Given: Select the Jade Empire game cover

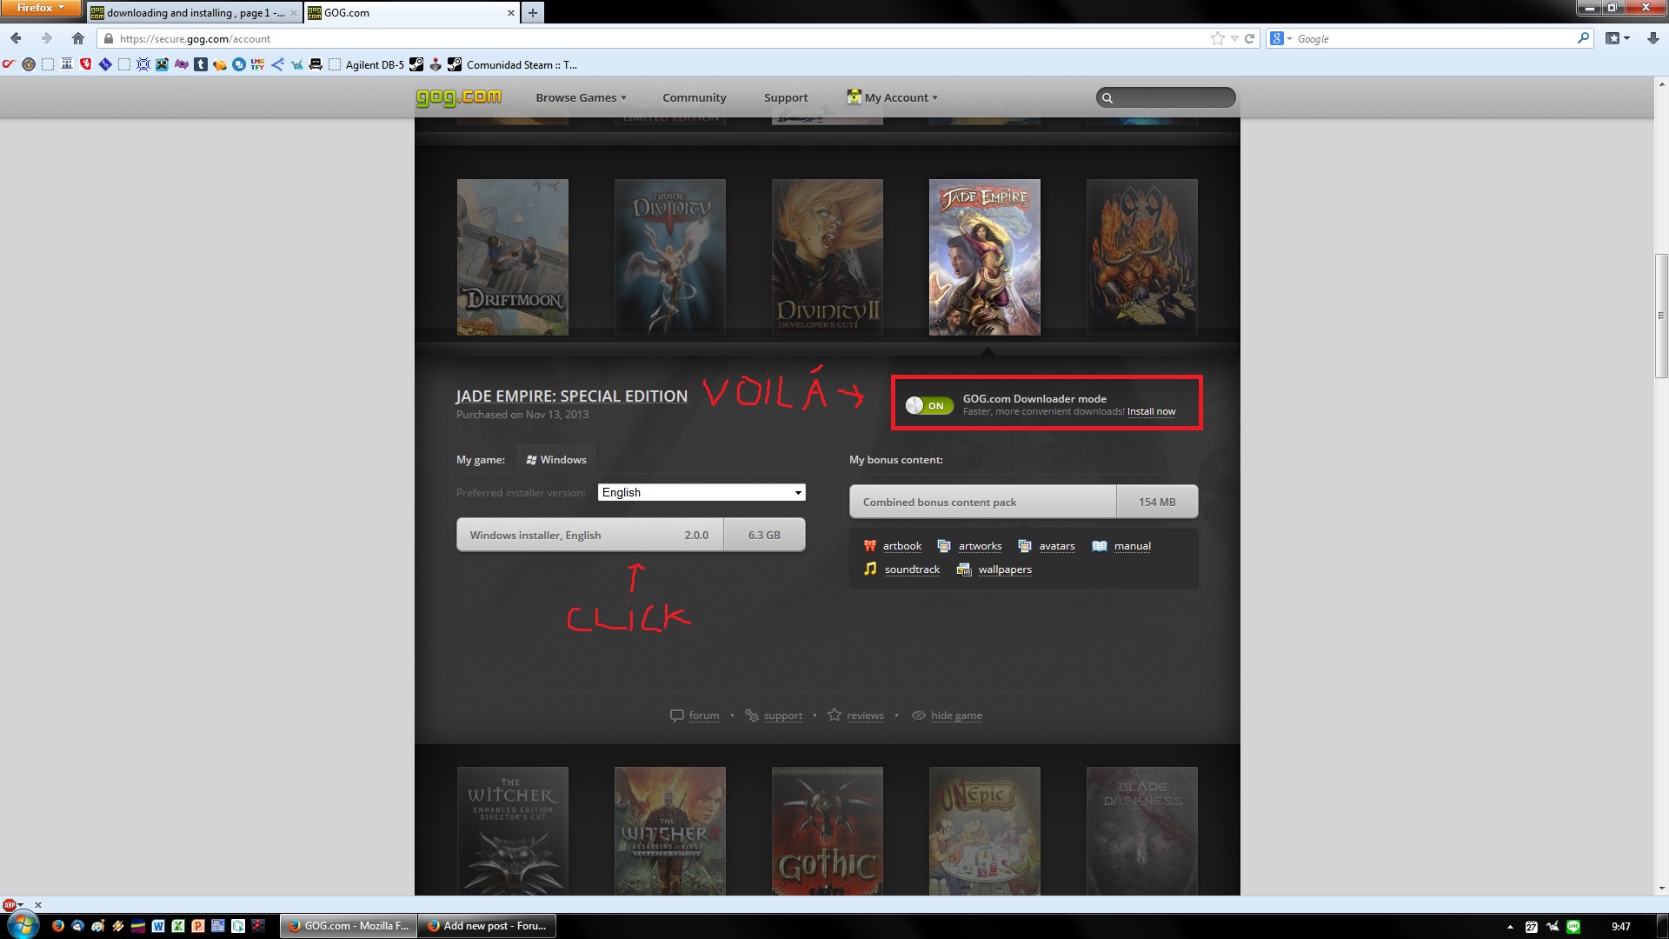Looking at the screenshot, I should [x=985, y=257].
